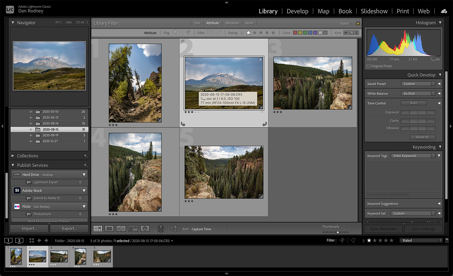Switch to Loupe view in the toolbar
453x276 pixels.
(x=109, y=229)
